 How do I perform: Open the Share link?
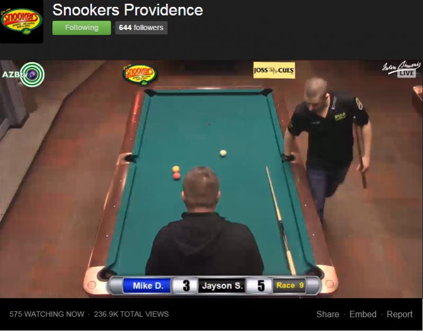pos(328,314)
